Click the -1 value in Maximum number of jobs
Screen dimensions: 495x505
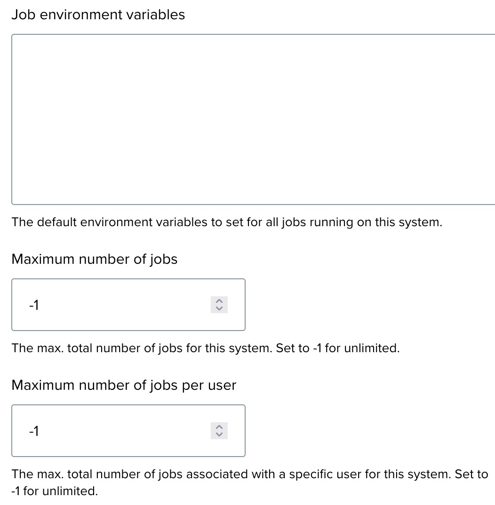(x=34, y=305)
